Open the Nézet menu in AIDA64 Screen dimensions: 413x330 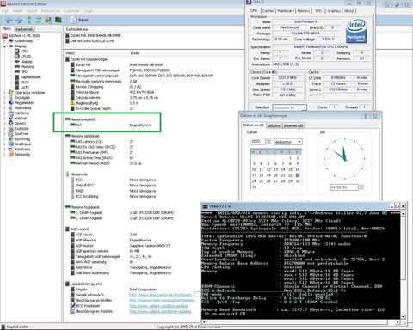click(17, 11)
